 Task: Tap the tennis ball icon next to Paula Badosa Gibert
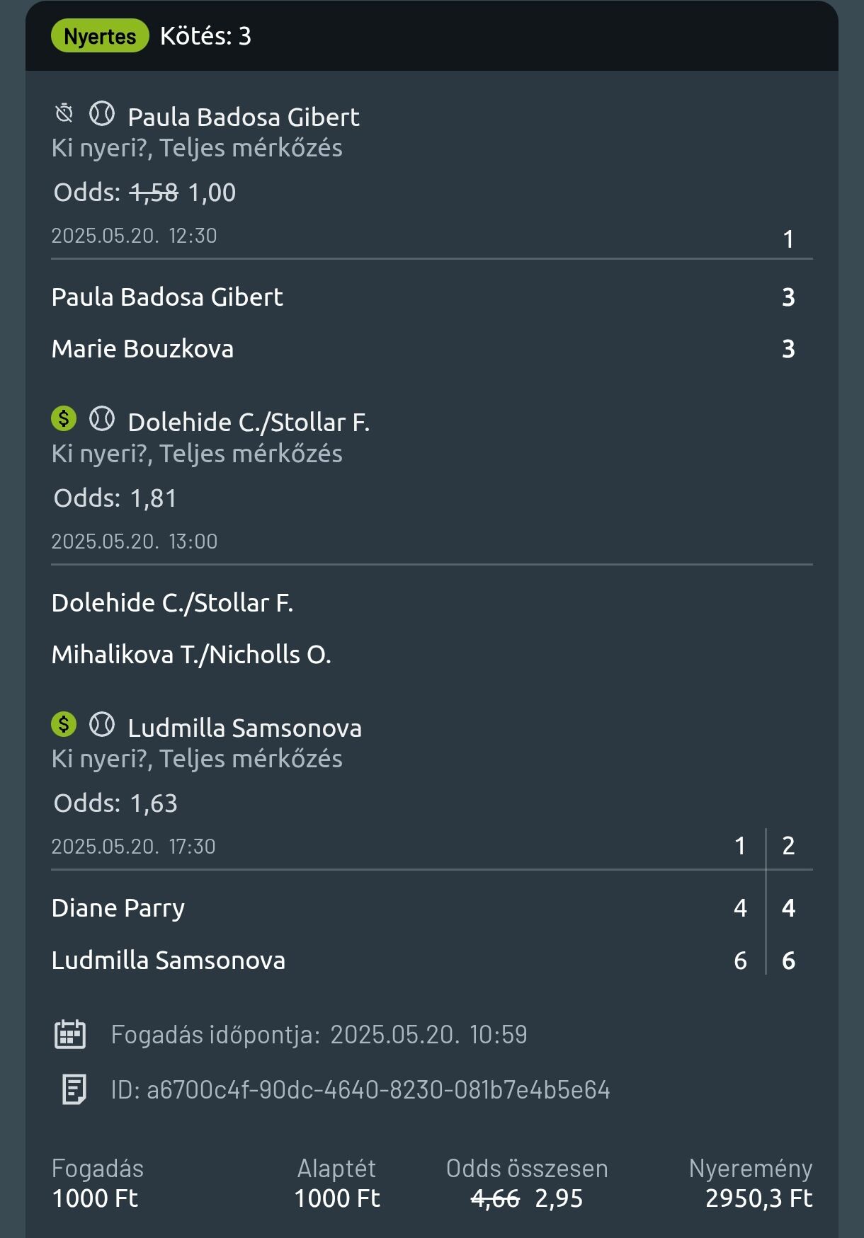(x=102, y=113)
